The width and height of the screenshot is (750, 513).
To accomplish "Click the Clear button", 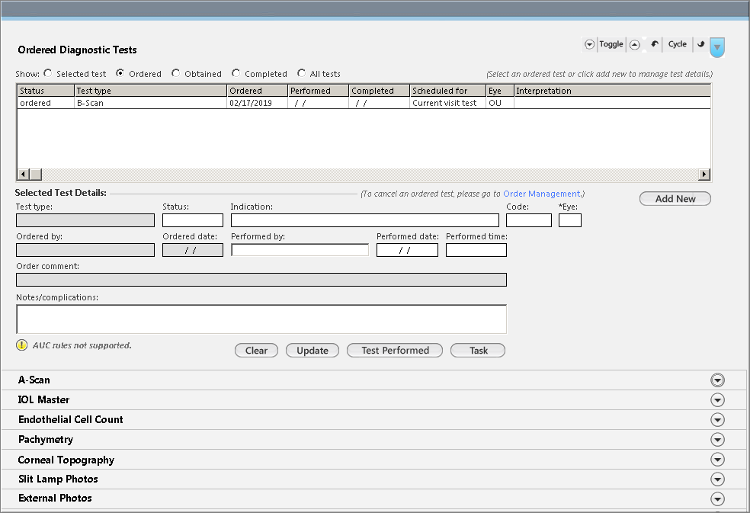I will click(256, 351).
